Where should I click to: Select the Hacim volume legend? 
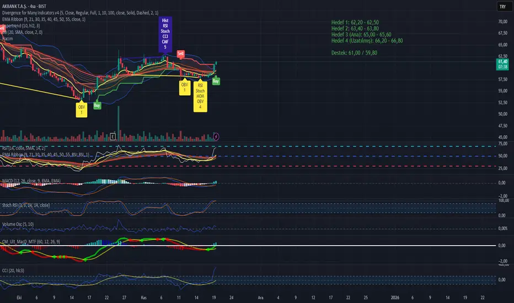[8, 39]
